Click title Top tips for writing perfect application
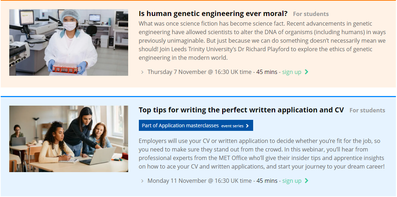The image size is (397, 197). [x=241, y=110]
